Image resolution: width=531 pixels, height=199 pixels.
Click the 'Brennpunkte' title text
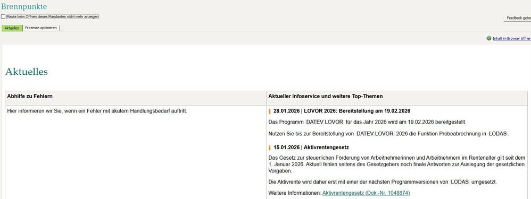tap(24, 6)
